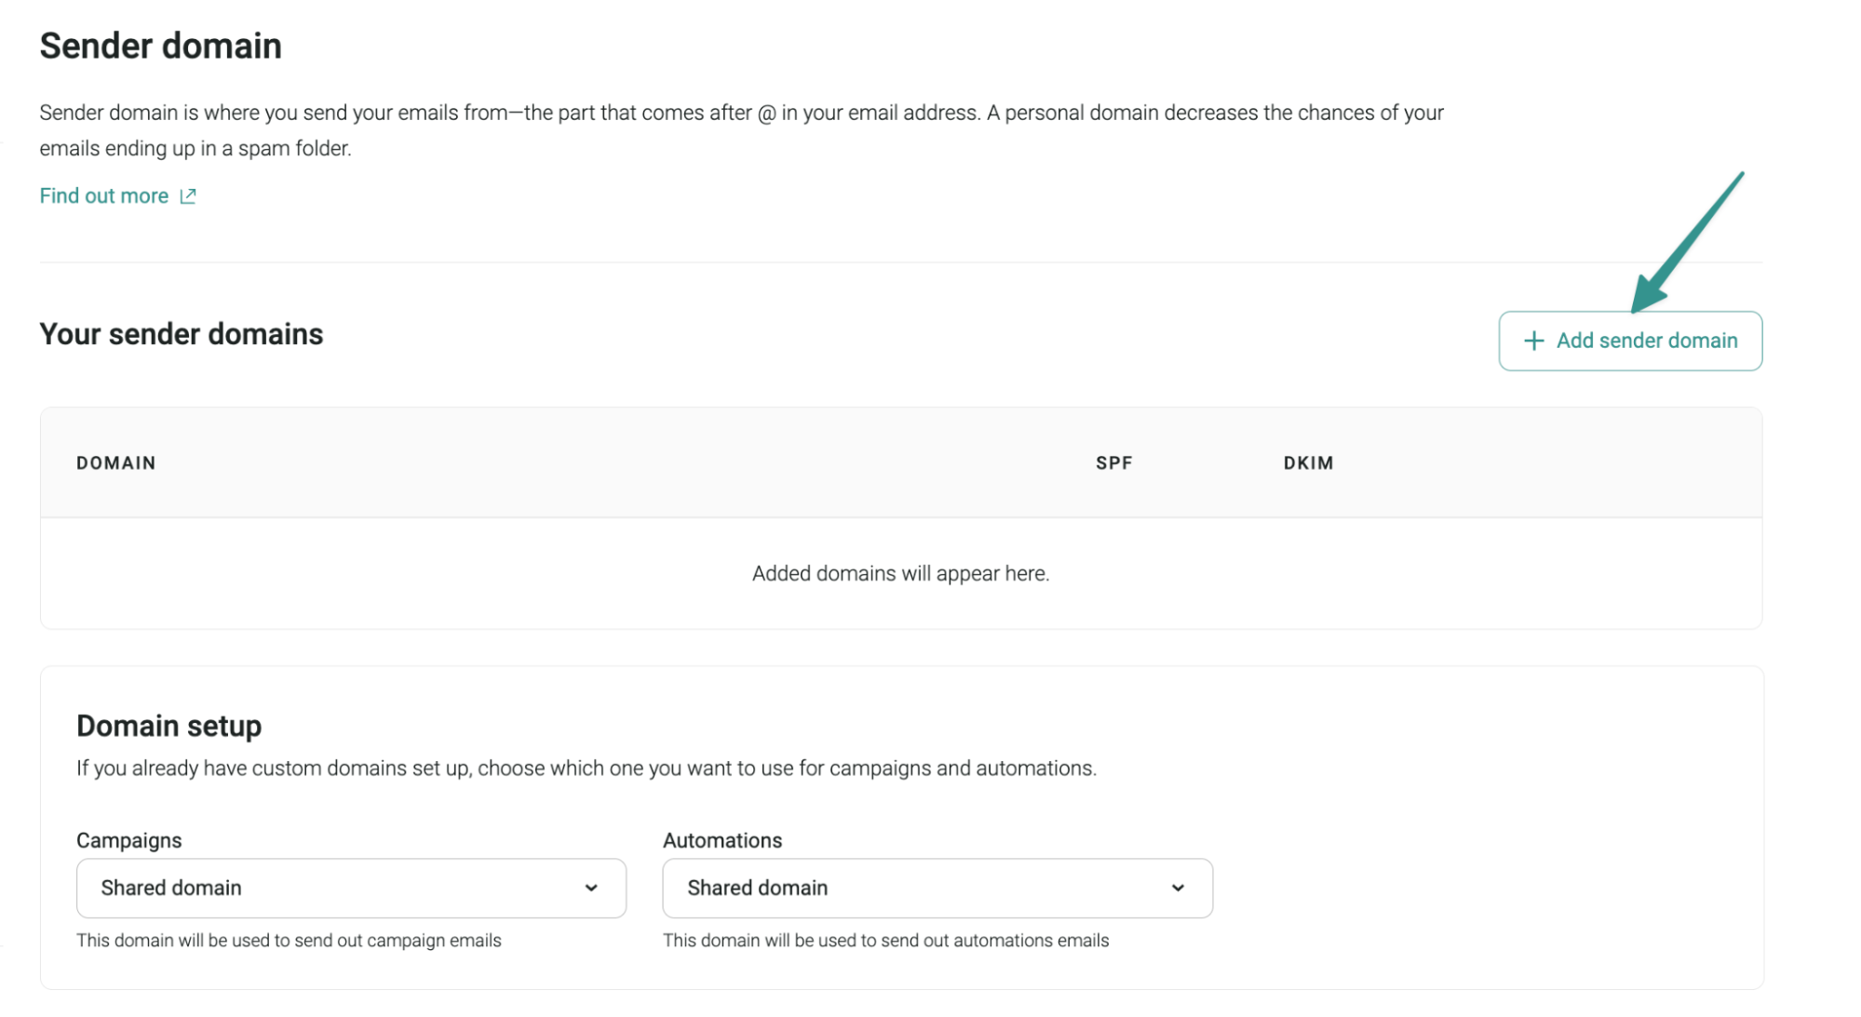Screen dimensions: 1861x1017
Task: Click the external link icon beside Find out more
Action: coord(188,195)
